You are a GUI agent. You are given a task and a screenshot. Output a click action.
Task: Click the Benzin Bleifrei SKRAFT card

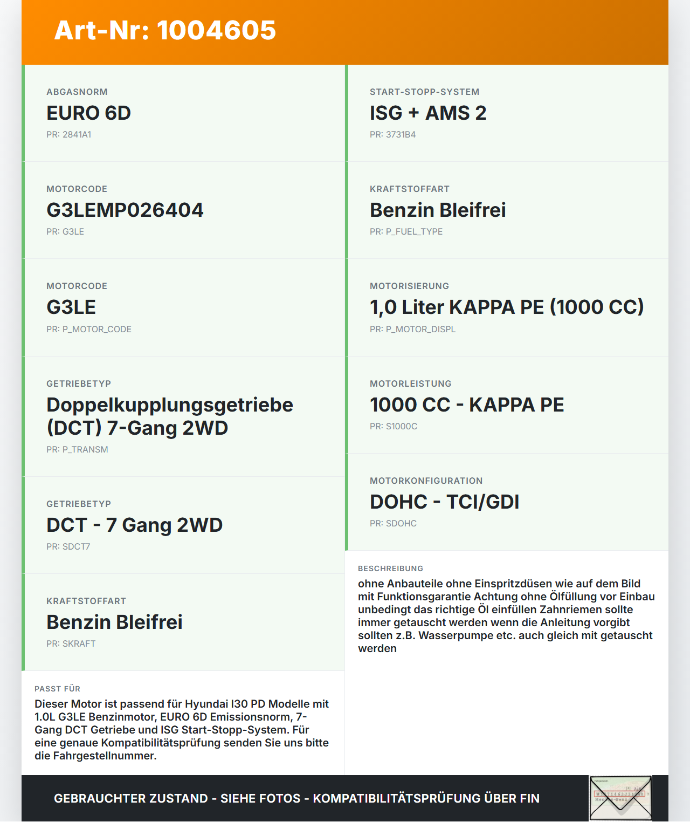point(183,622)
